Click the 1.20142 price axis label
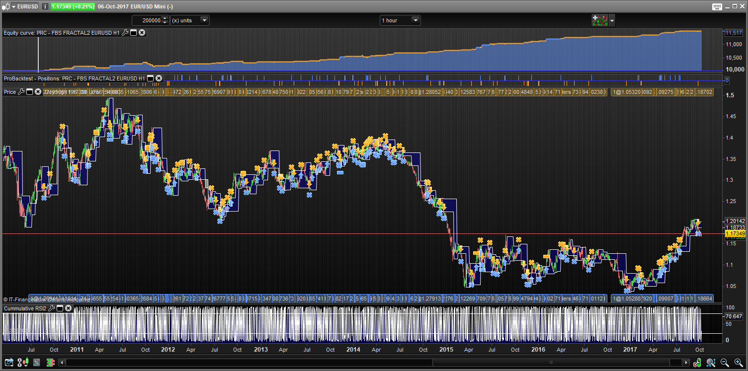This screenshot has width=748, height=371. point(735,221)
